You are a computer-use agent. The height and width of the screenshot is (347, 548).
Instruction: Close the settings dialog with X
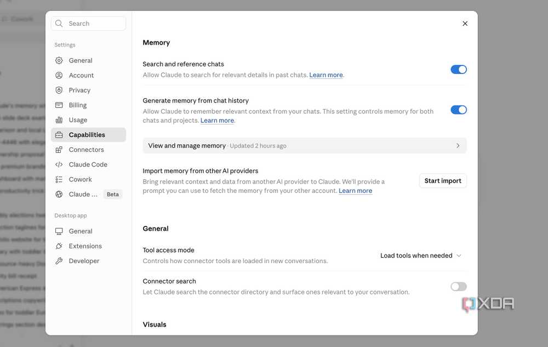coord(465,24)
